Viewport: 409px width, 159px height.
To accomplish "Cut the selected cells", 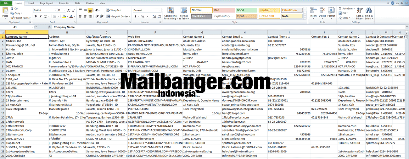I will 14,8.
